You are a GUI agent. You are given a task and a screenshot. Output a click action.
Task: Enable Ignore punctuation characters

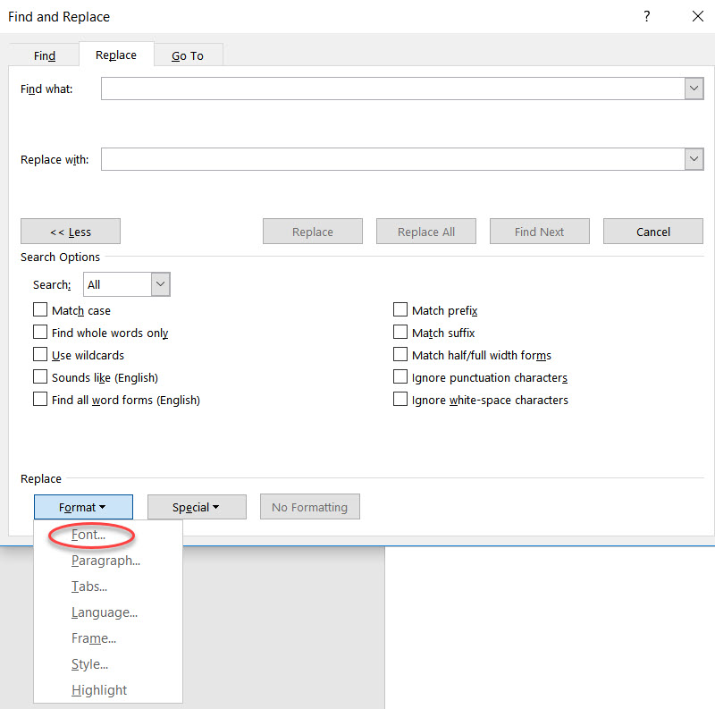400,376
